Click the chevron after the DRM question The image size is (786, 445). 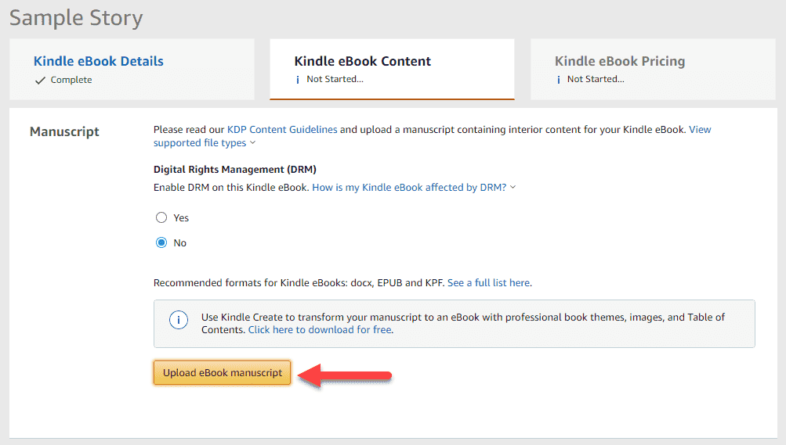(513, 187)
